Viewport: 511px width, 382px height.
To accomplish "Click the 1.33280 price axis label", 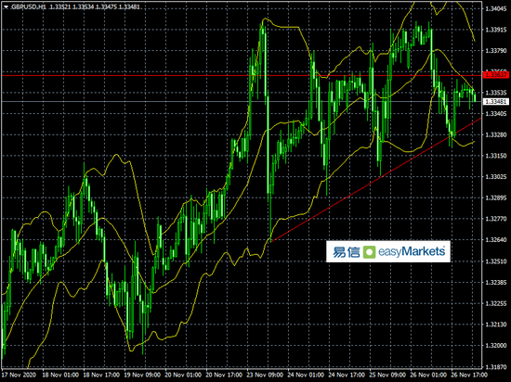I will (496, 134).
